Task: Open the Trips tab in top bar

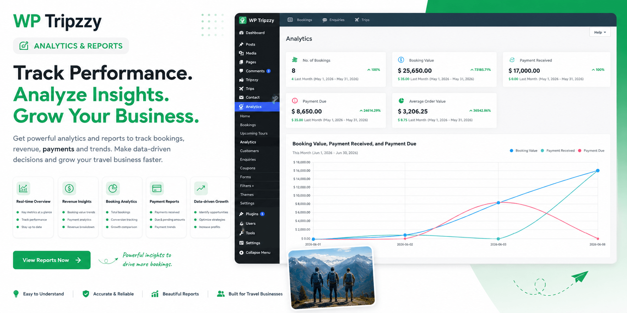Action: tap(362, 20)
